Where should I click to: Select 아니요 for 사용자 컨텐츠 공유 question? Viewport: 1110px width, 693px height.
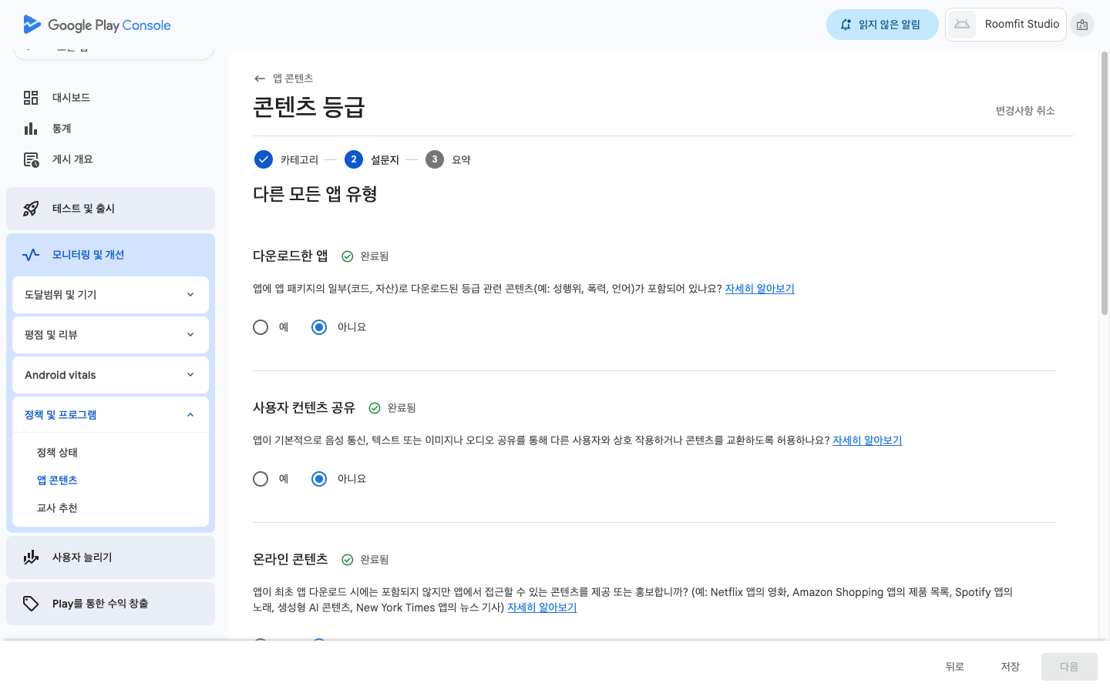pos(319,479)
